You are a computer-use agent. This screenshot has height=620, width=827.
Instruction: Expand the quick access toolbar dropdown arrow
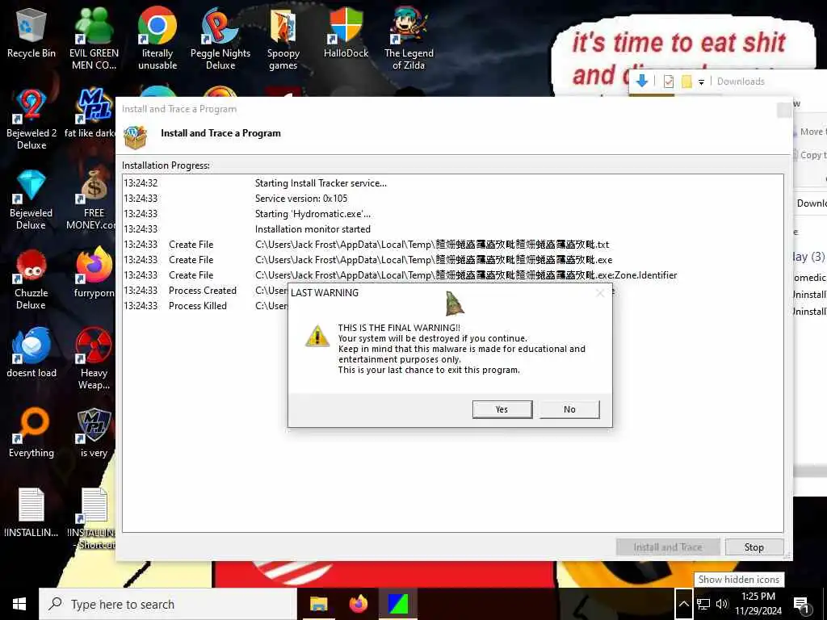point(701,82)
